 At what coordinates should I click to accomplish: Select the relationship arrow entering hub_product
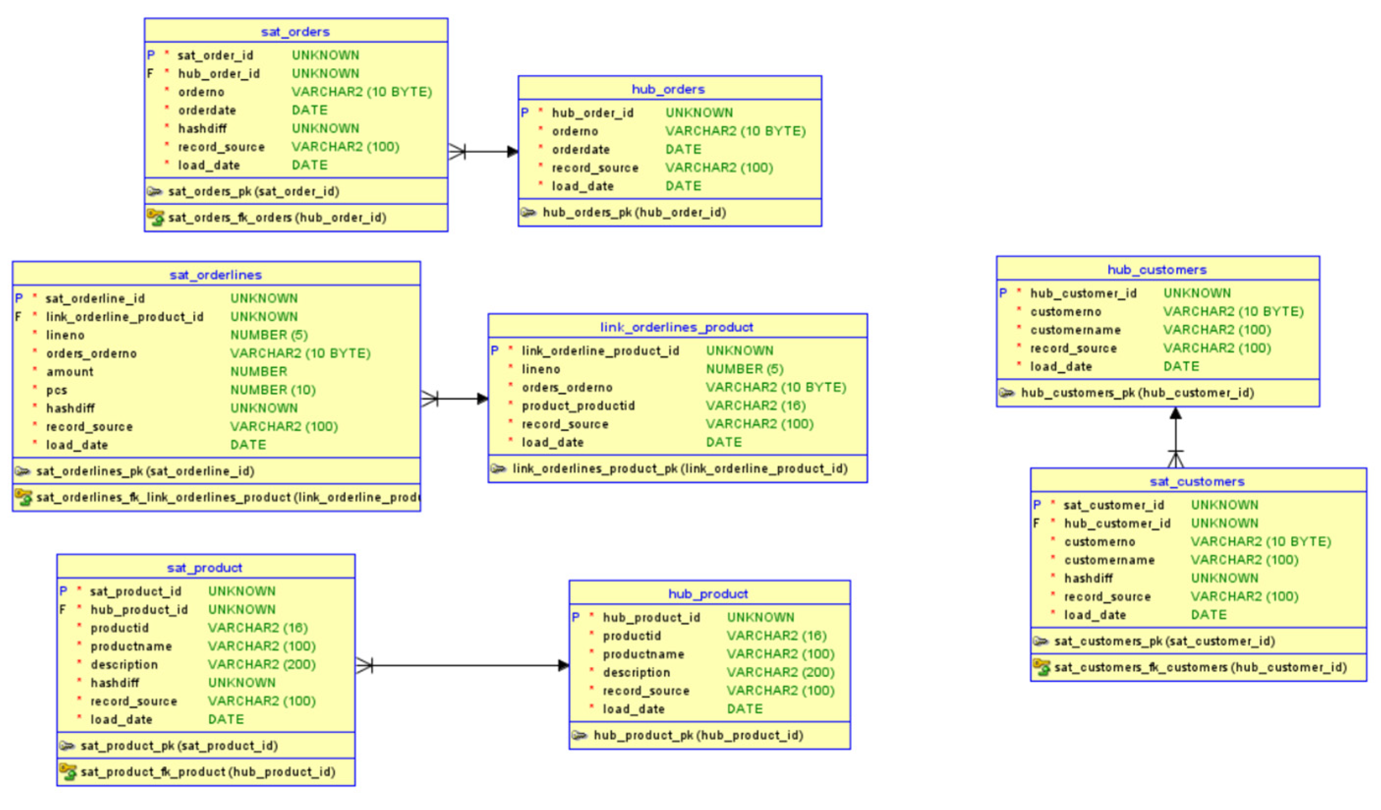coord(562,666)
